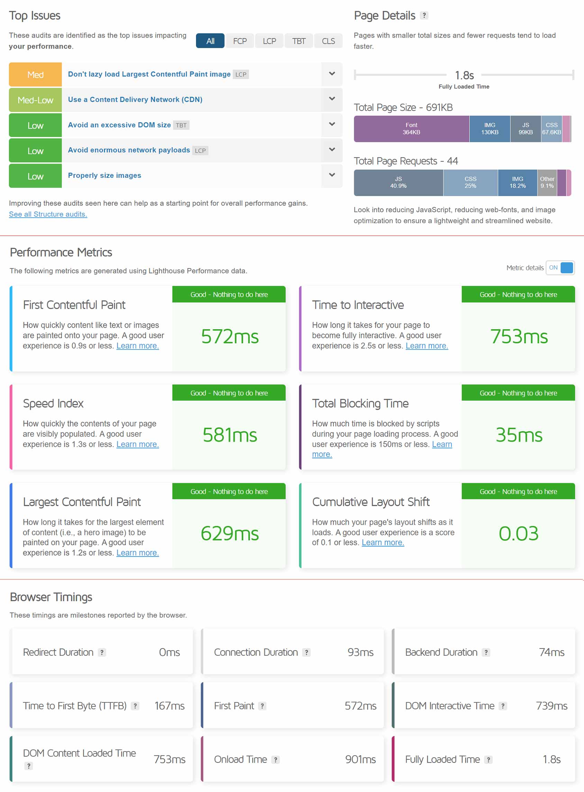The width and height of the screenshot is (584, 792).
Task: Click the 35ms Total Blocking Time value
Action: (519, 435)
